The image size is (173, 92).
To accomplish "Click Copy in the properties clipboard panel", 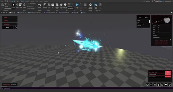I will [x=140, y=18].
